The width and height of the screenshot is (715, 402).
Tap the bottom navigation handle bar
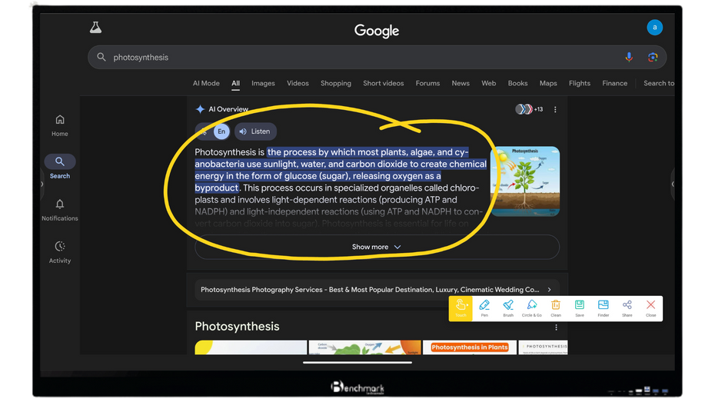[x=357, y=363]
